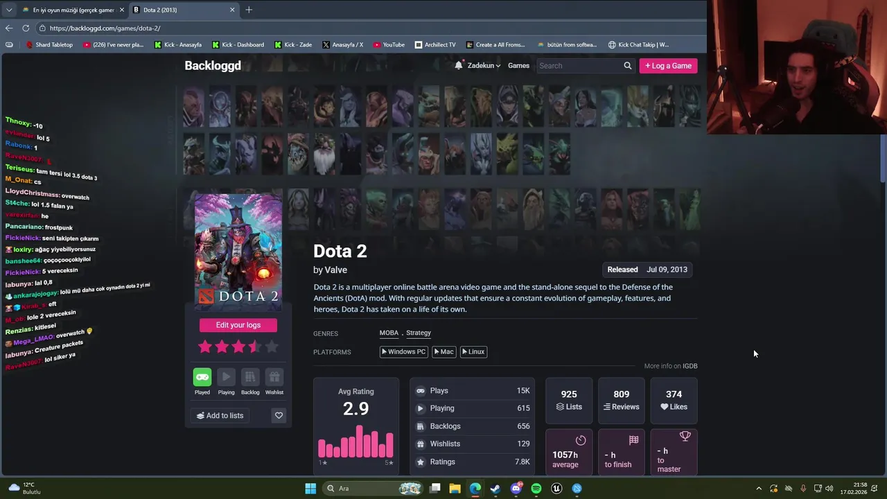
Task: Set rating to one star
Action: [205, 347]
